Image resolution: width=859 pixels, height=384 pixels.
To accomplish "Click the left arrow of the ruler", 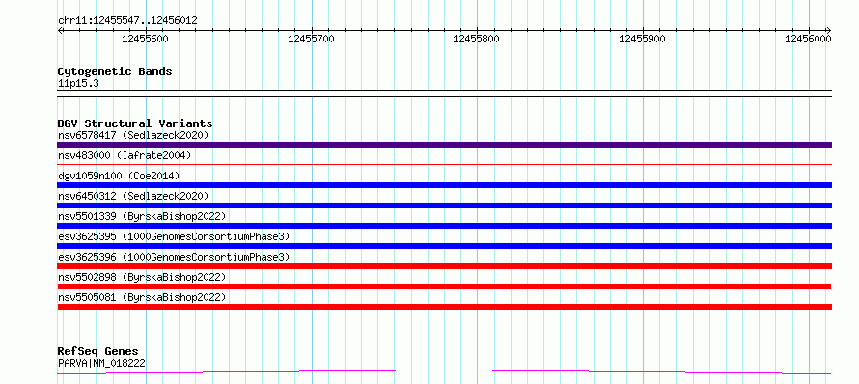I will click(x=60, y=30).
